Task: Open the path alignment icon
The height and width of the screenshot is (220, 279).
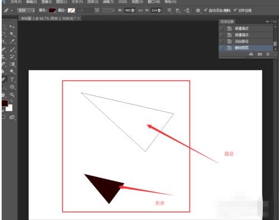Action: pos(178,11)
